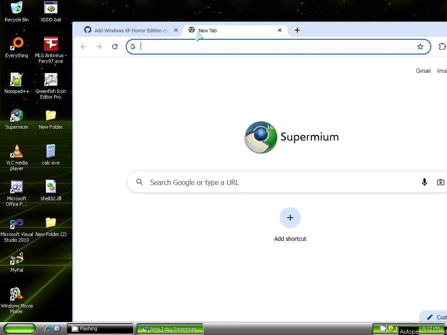Select MLG Antivirus Fery97.exe icon
The width and height of the screenshot is (447, 335).
coord(51,50)
